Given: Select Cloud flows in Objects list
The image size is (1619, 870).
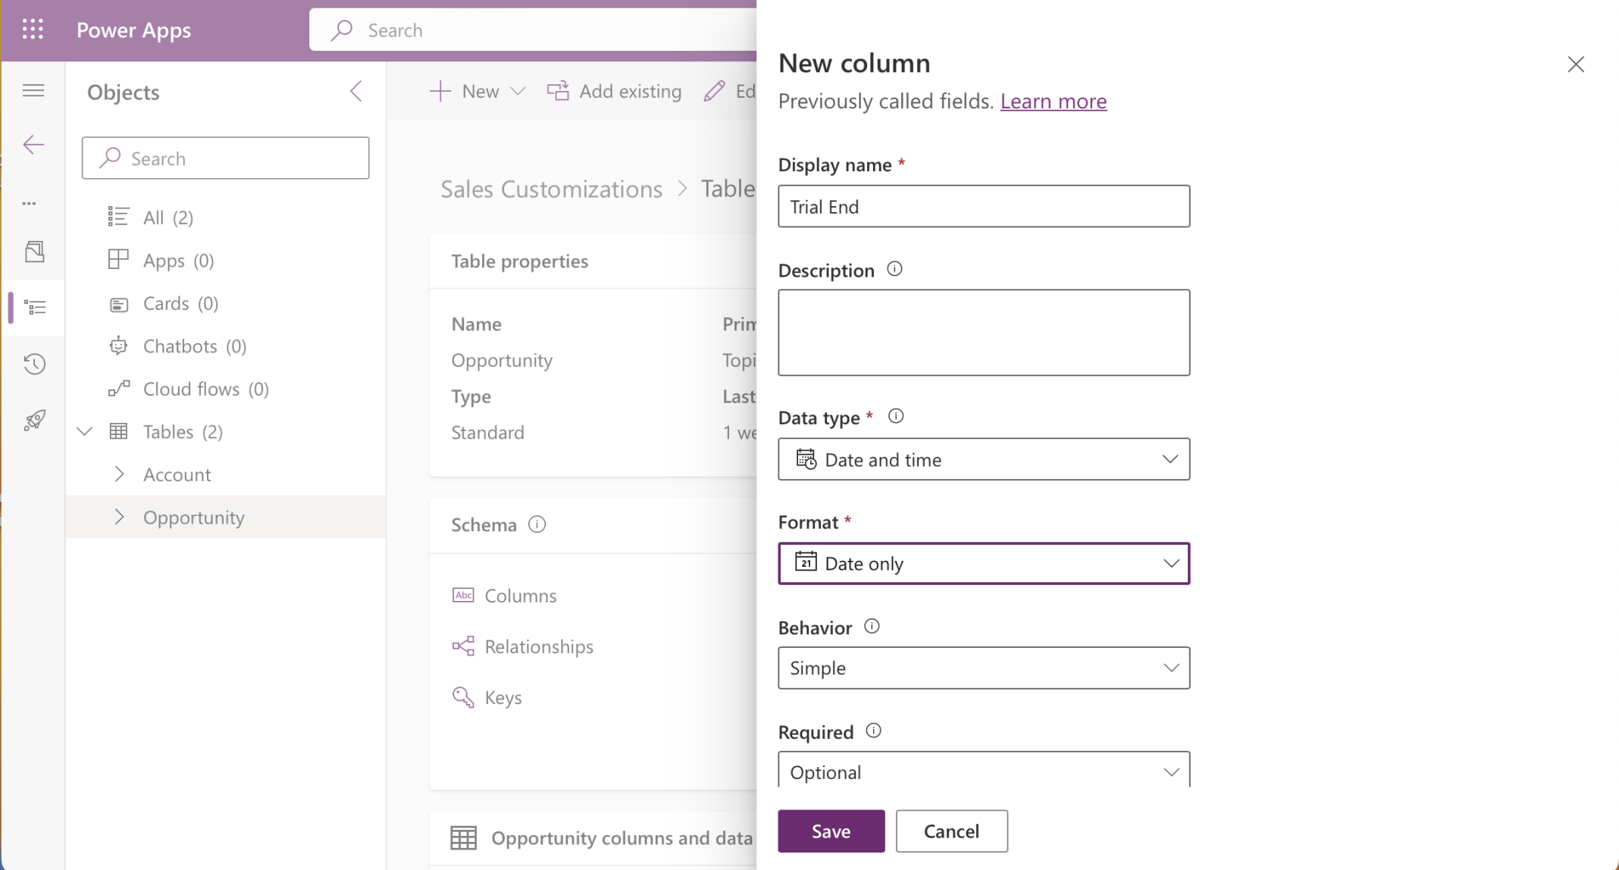Looking at the screenshot, I should point(190,389).
